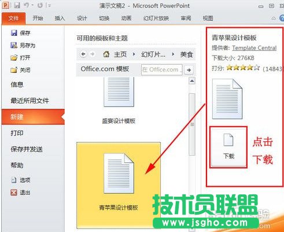Click the forward arrow in template navigation
The width and height of the screenshot is (284, 232).
tap(93, 54)
